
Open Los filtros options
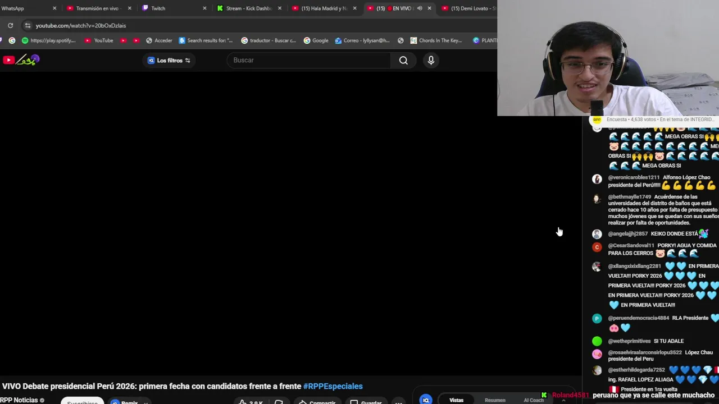click(x=169, y=60)
